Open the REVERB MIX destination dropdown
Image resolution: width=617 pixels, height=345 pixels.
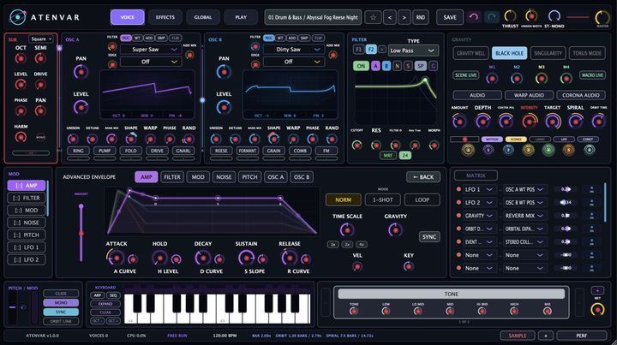click(524, 216)
